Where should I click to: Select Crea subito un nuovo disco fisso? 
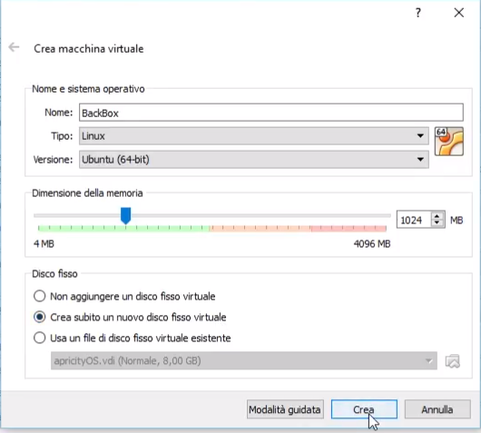point(40,317)
